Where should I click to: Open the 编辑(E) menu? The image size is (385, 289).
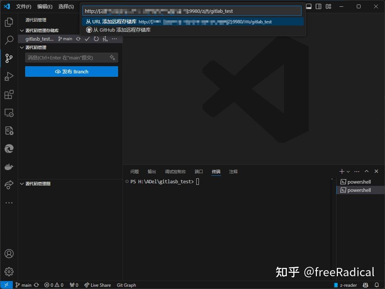tap(44, 6)
